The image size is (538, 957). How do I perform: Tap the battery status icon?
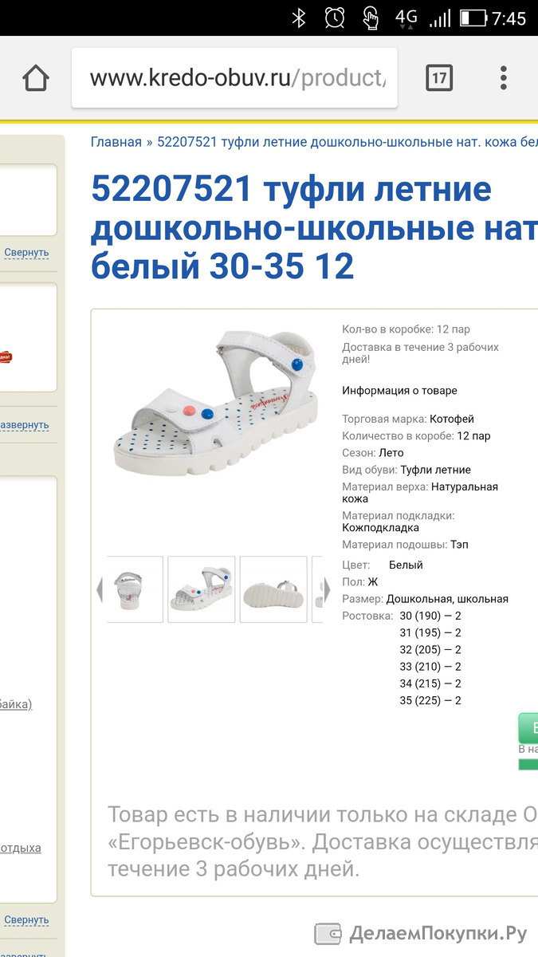[473, 18]
